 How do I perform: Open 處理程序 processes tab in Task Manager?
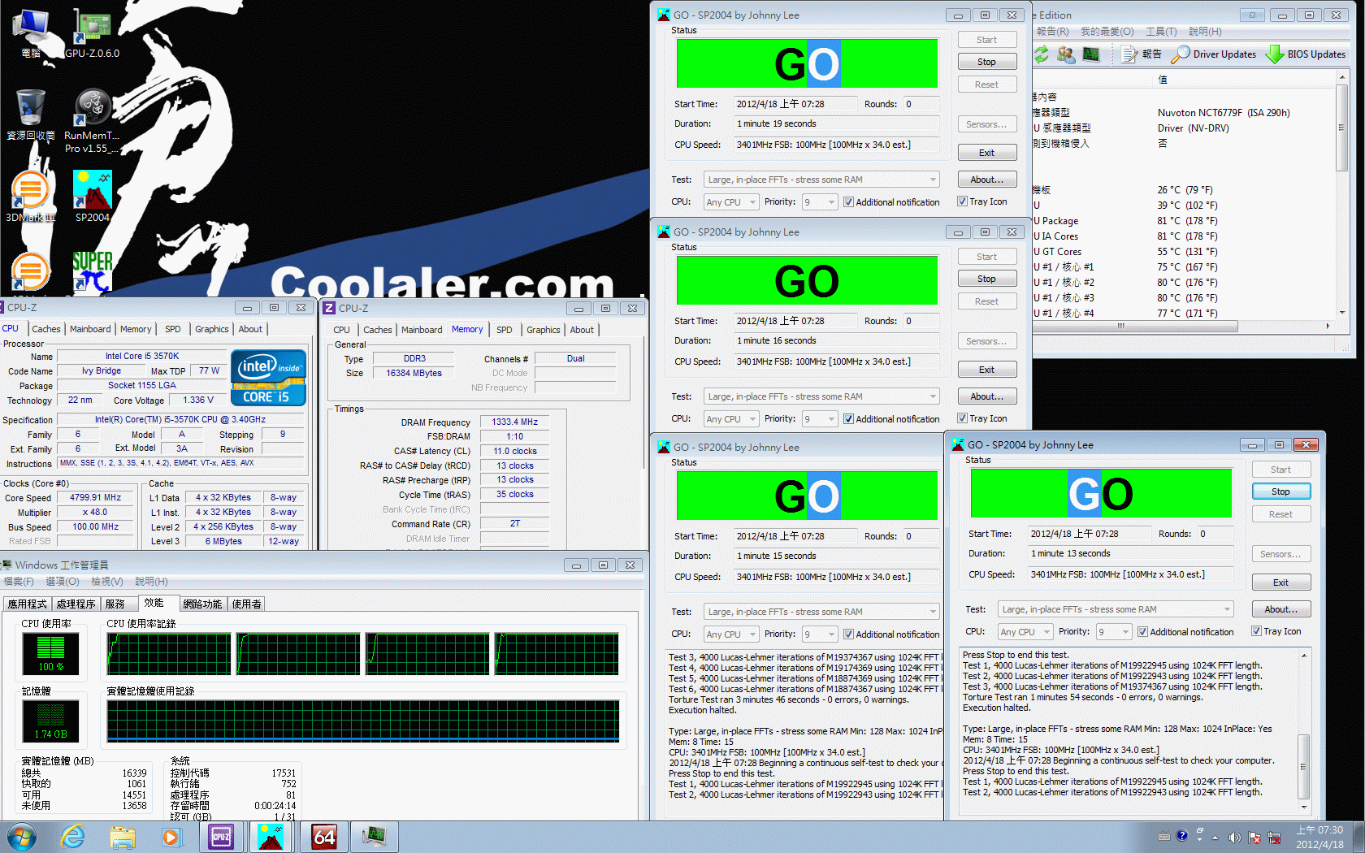76,604
